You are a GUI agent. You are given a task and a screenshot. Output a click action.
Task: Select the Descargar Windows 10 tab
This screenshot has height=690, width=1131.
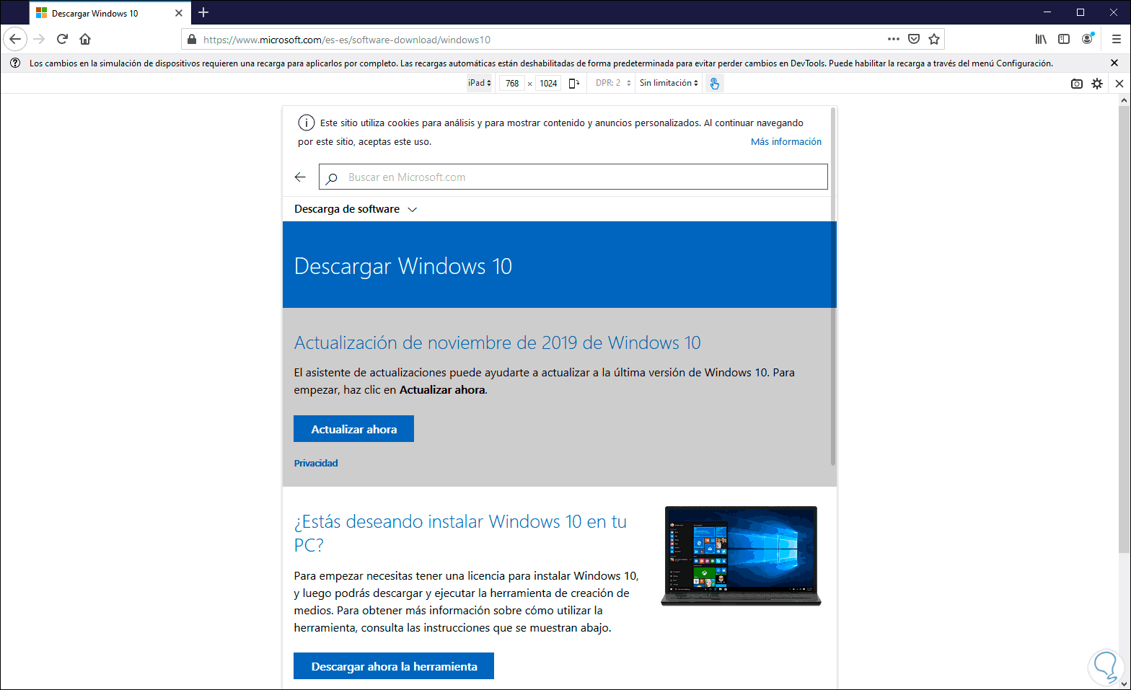[110, 13]
